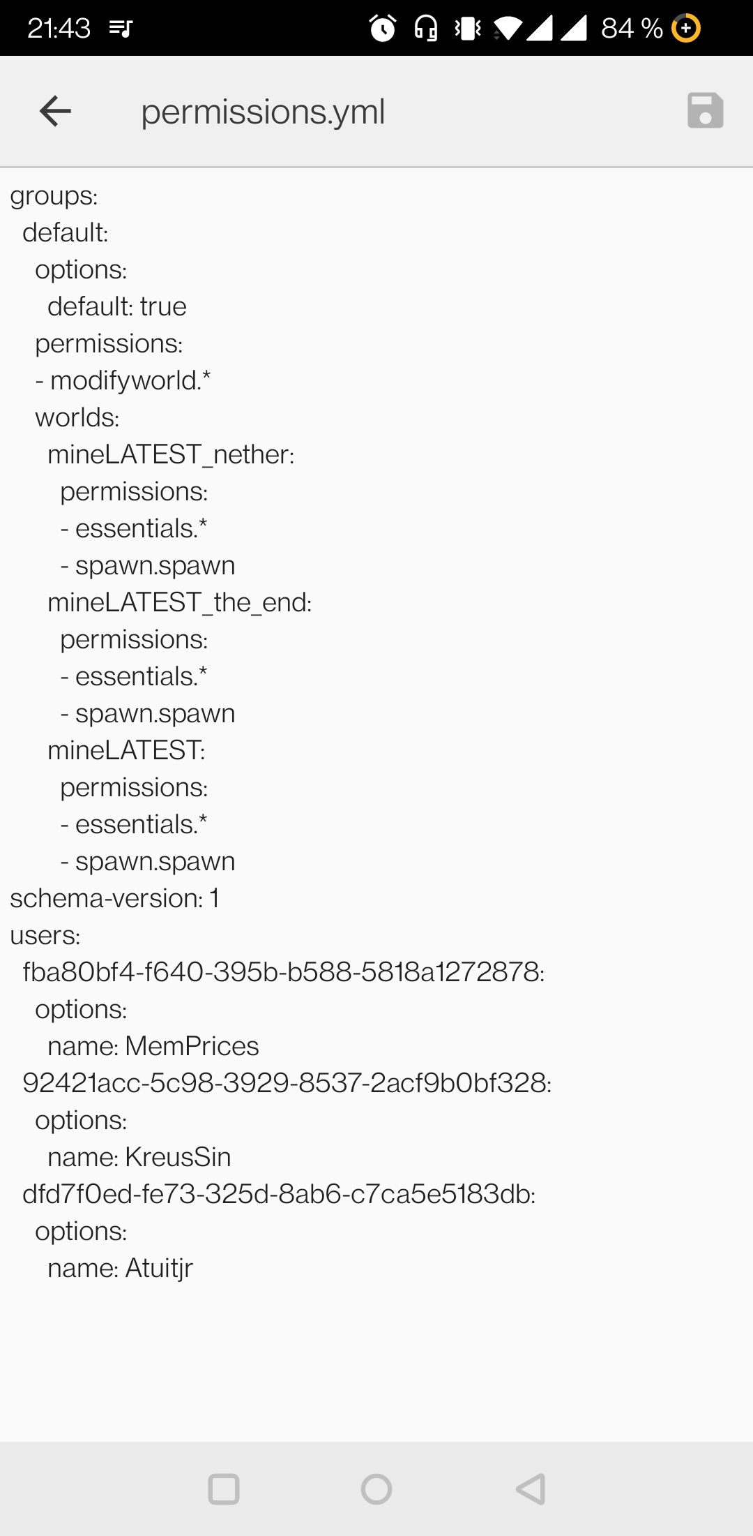The height and width of the screenshot is (1536, 753).
Task: Tap the battery saver circle icon
Action: [686, 28]
